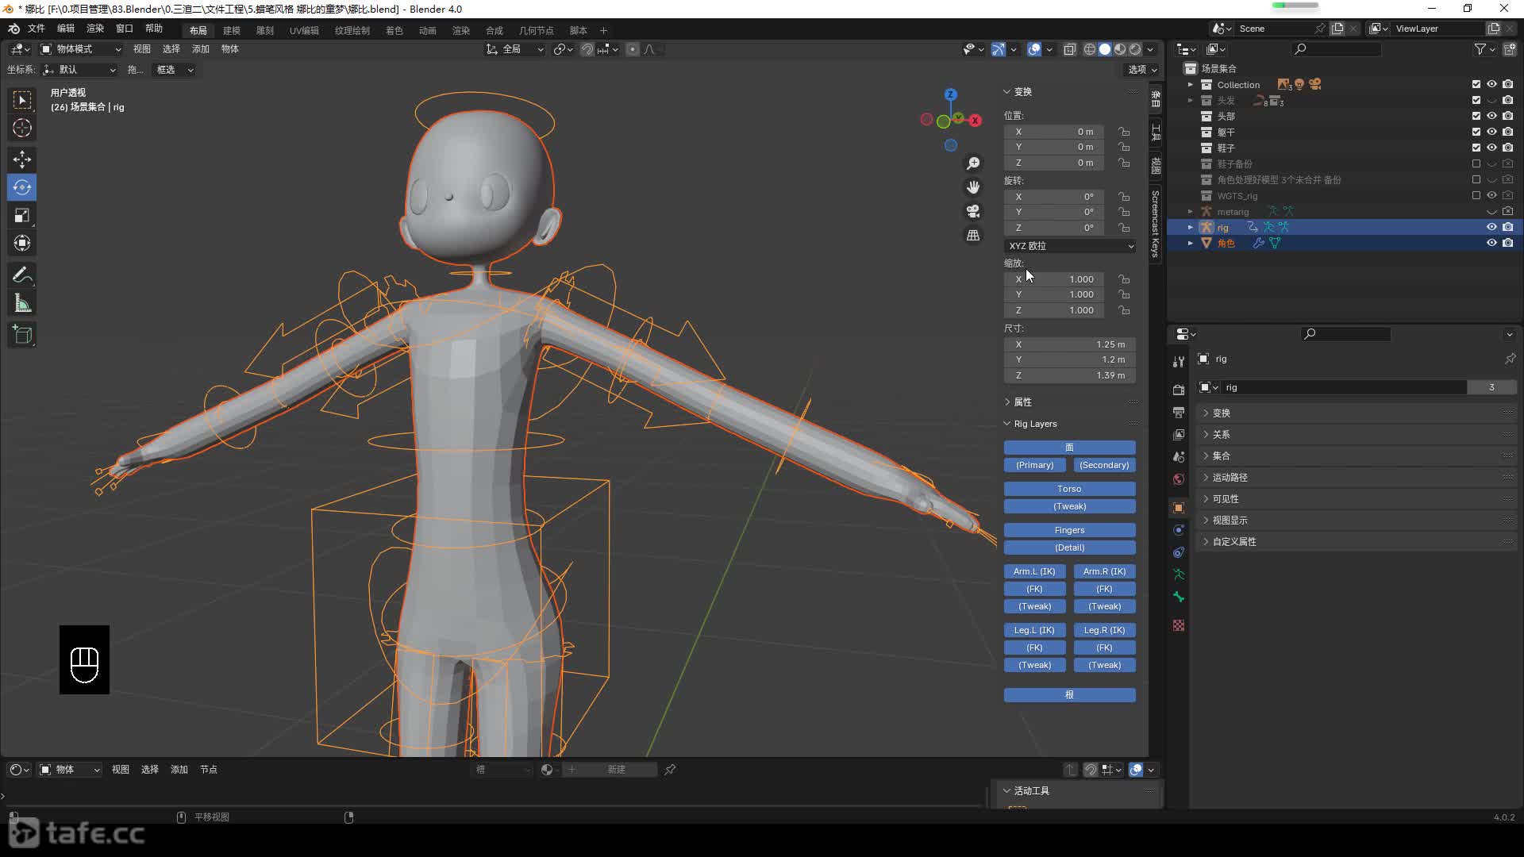
Task: Open the 编辑 menu
Action: (x=66, y=29)
